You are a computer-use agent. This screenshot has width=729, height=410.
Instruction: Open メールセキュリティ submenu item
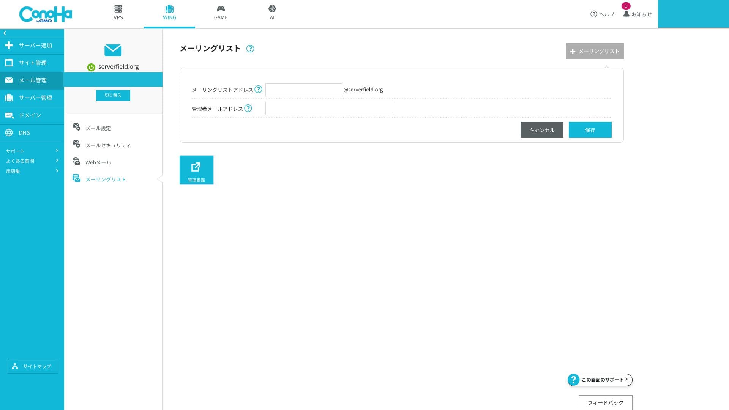[x=108, y=145]
